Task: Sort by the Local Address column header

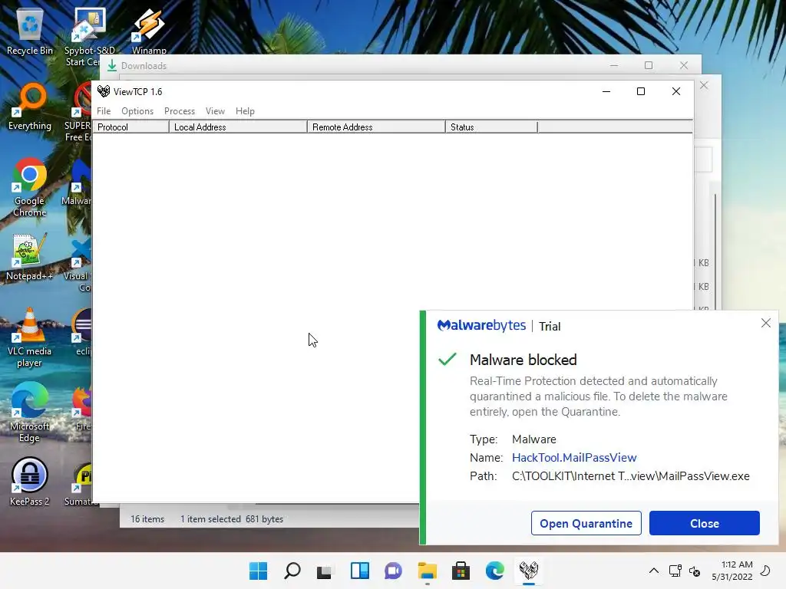Action: click(238, 127)
